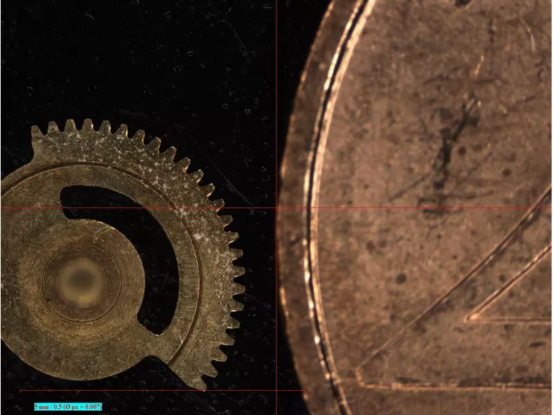
Task: Pick the dark stain on the coin's upper surface
Action: (453, 138)
